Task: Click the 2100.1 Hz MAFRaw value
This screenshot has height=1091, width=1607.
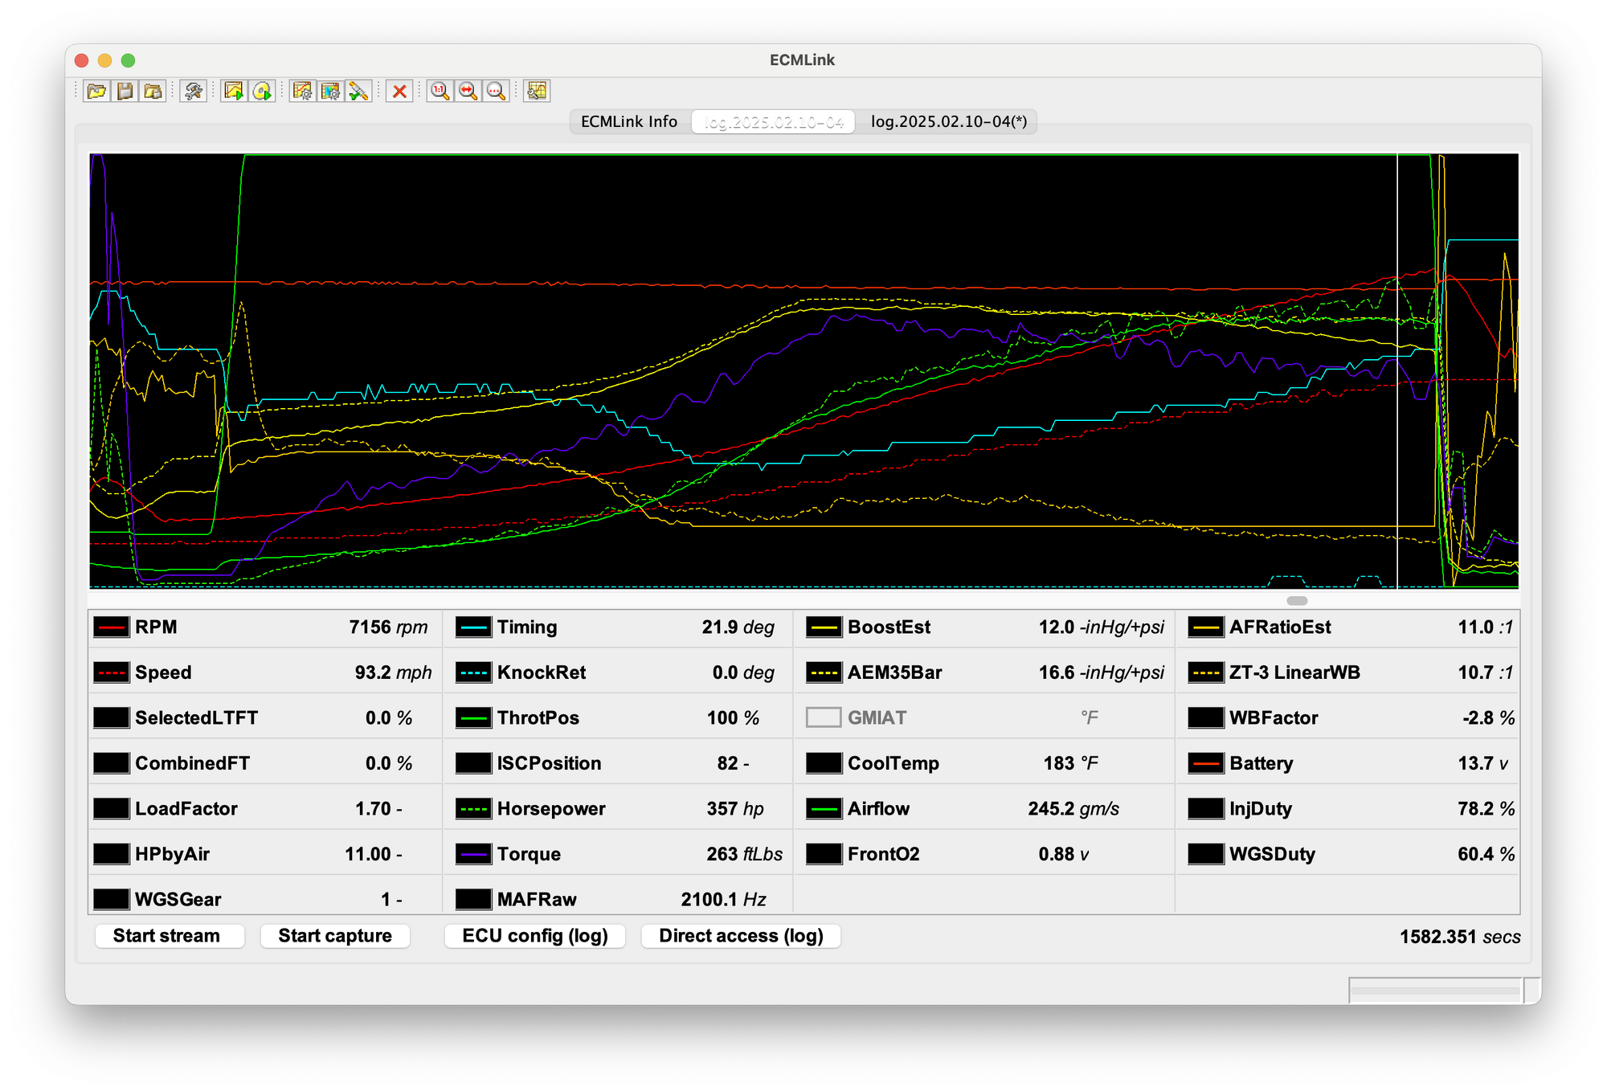Action: [x=723, y=899]
